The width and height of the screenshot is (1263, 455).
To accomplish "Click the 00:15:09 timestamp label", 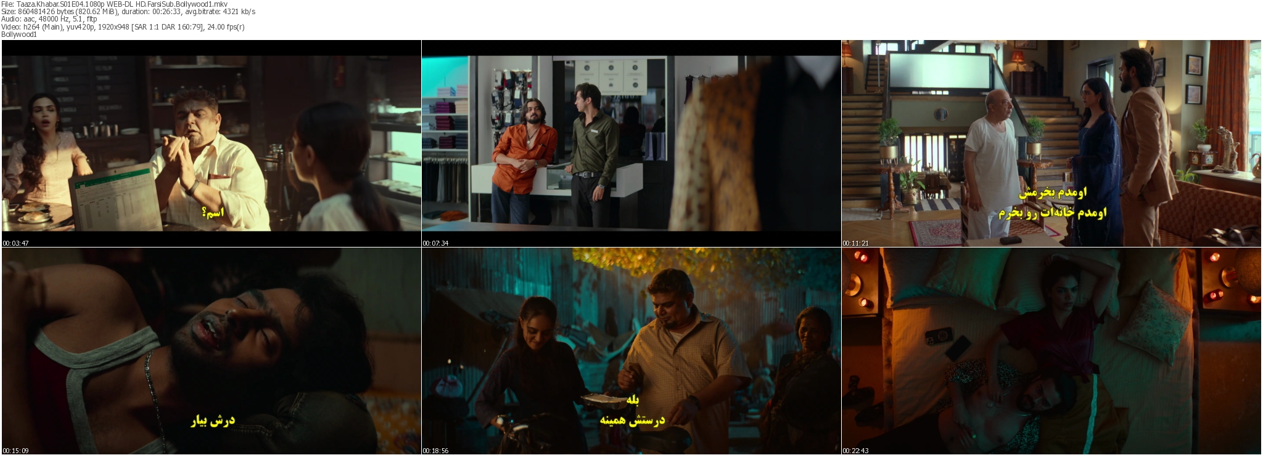I will [15, 451].
